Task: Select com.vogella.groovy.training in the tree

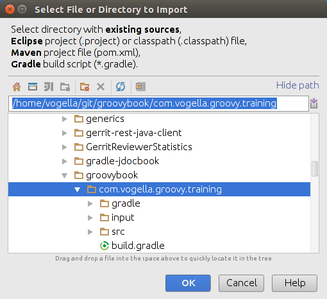Action: (159, 189)
